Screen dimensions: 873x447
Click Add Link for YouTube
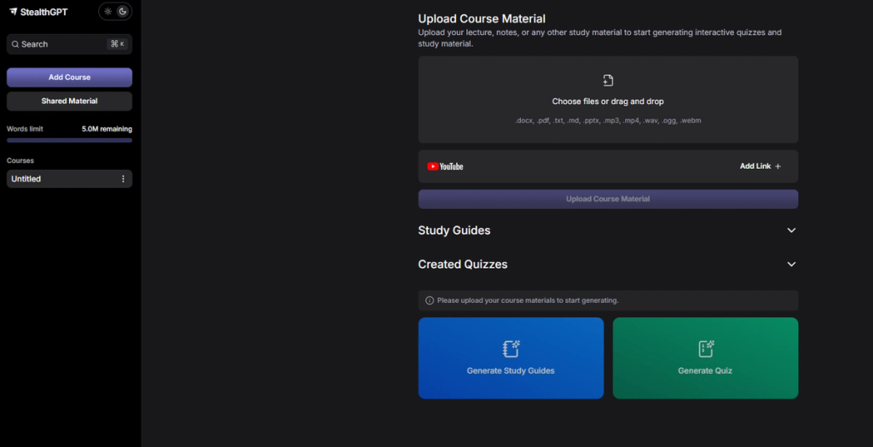point(760,166)
